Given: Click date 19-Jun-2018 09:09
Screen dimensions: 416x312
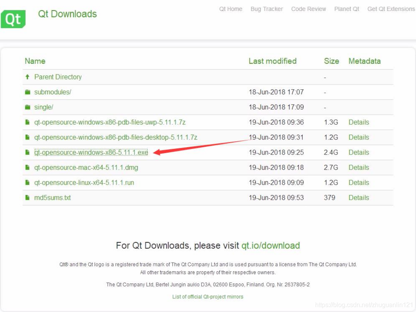Looking at the screenshot, I should point(276,183).
